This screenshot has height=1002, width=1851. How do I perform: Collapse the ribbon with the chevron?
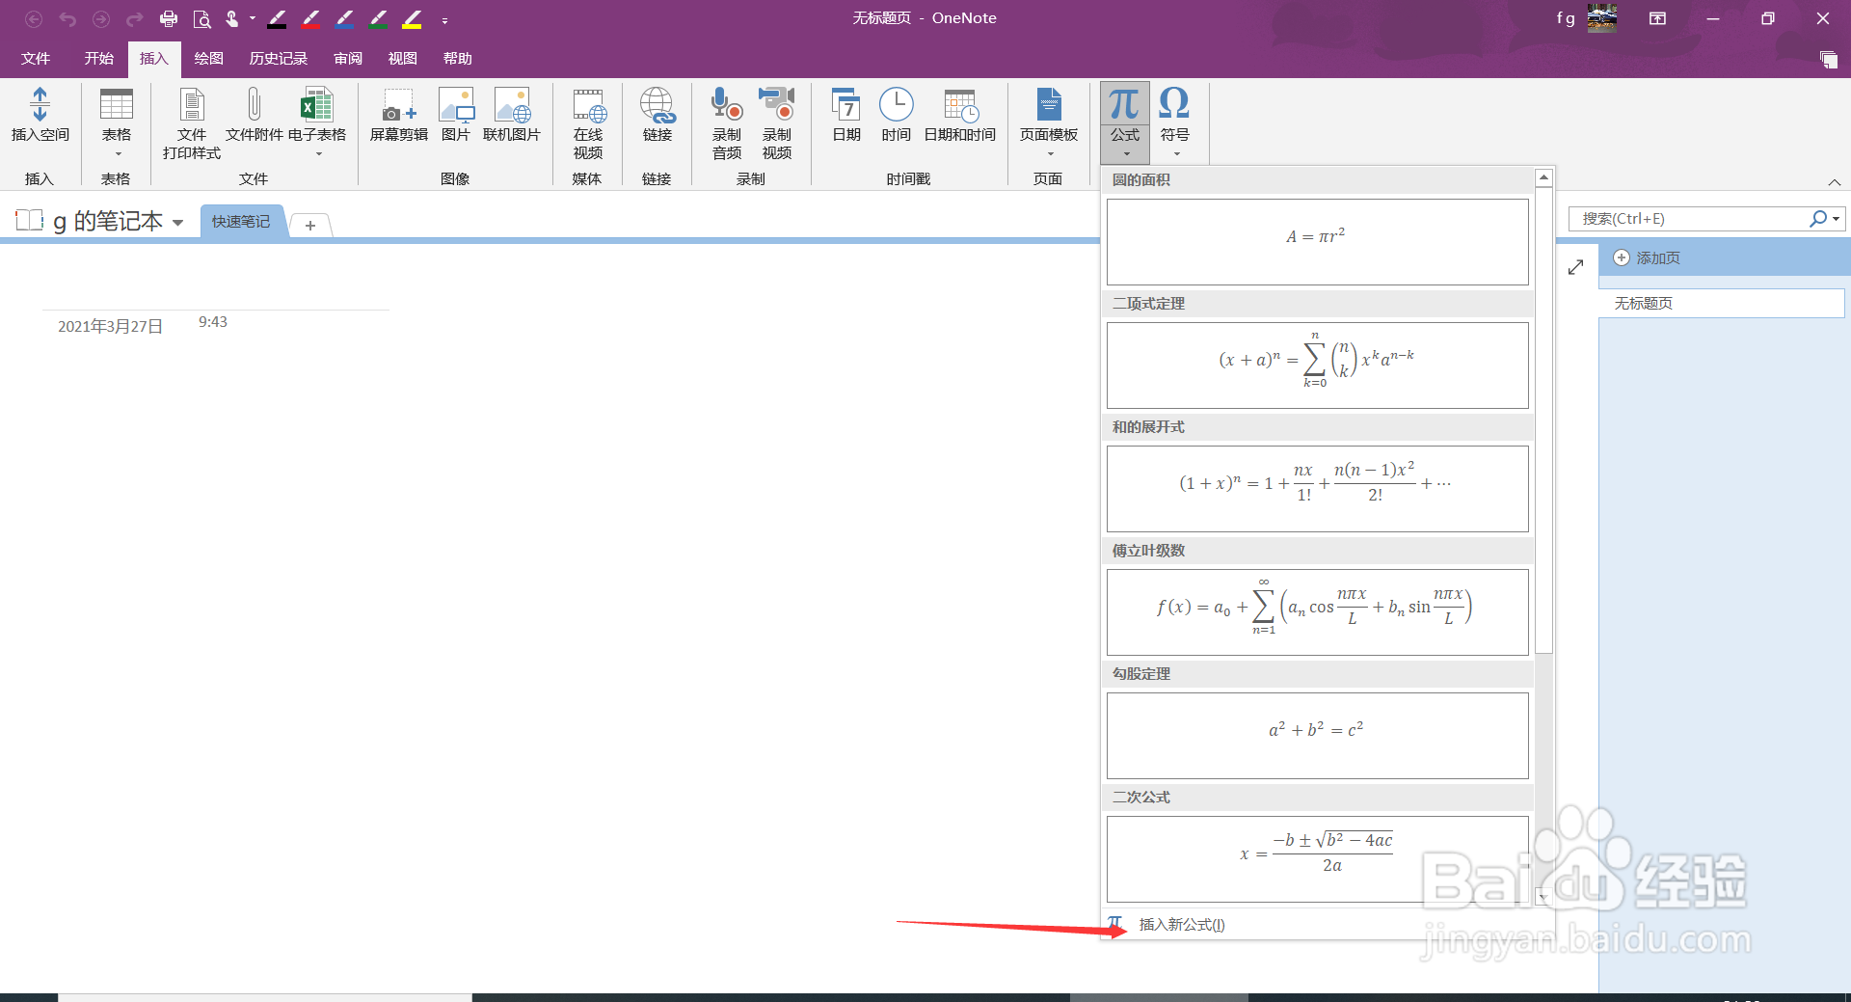(1834, 182)
